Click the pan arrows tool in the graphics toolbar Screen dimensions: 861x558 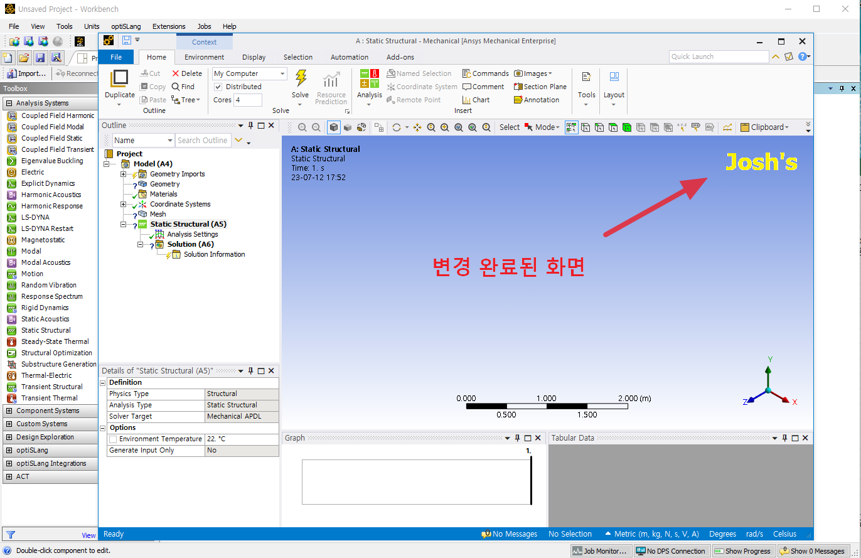point(417,127)
